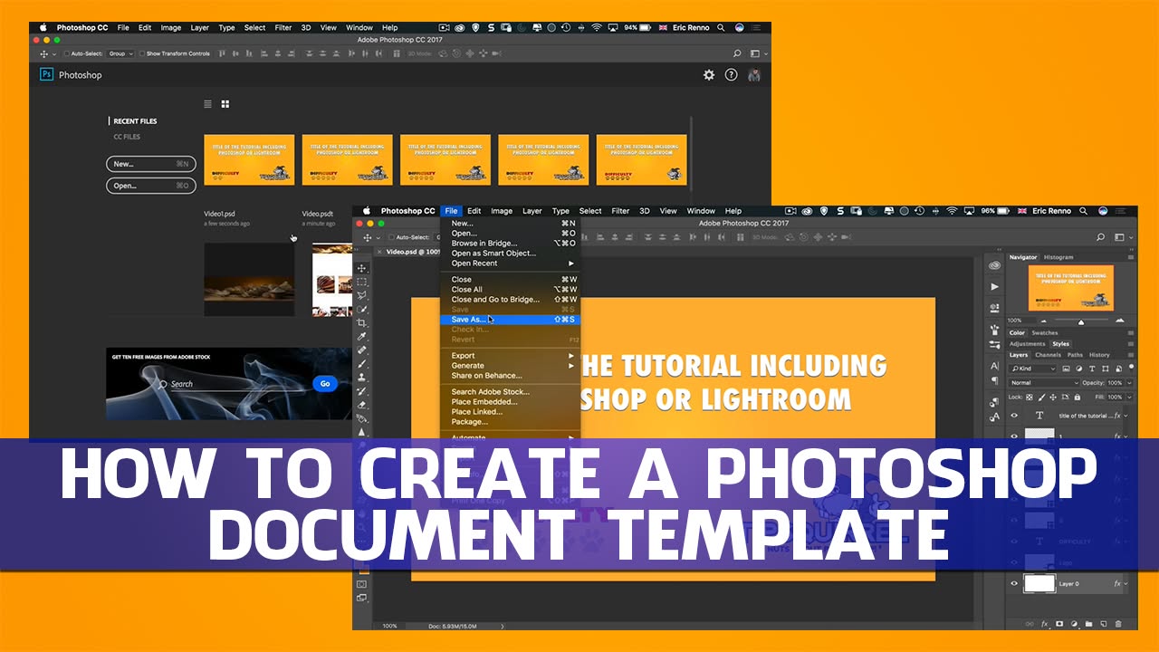1159x652 pixels.
Task: Filter layers by type layers icon
Action: point(1092,369)
